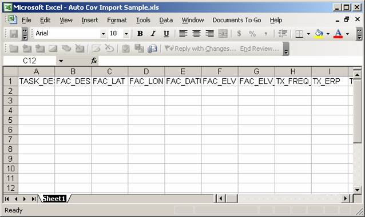Open the File menu
Image resolution: width=365 pixels, height=217 pixels.
26,20
